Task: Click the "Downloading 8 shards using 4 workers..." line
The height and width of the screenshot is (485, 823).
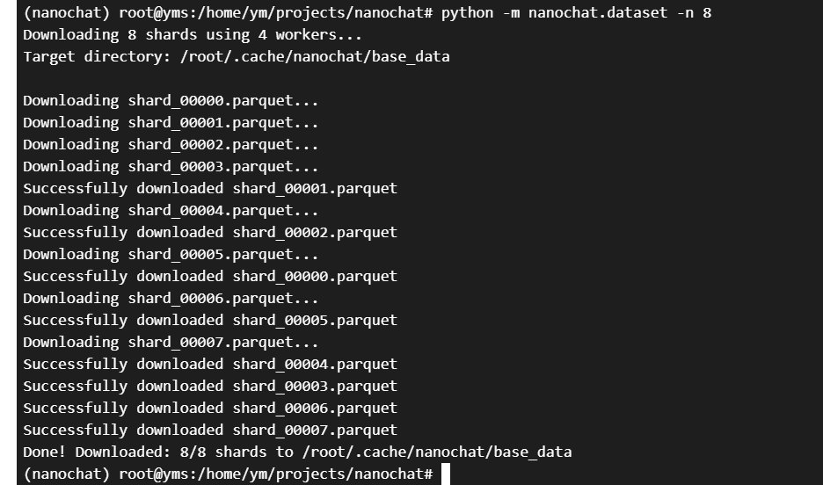Action: pyautogui.click(x=192, y=35)
